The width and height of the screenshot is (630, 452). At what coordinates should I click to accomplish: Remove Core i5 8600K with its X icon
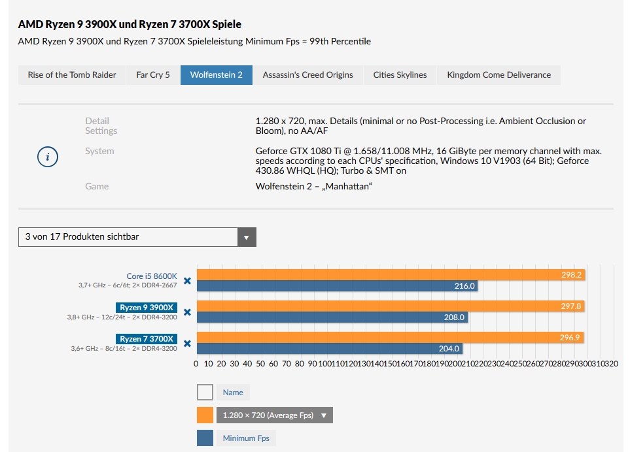(x=187, y=281)
